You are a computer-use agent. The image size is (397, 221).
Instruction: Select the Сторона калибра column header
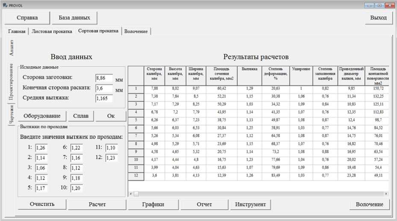pos(154,76)
